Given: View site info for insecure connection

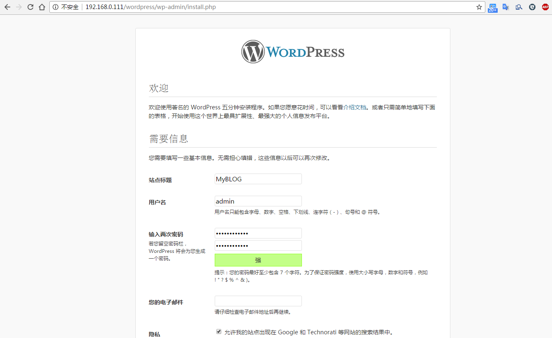Looking at the screenshot, I should [x=56, y=7].
